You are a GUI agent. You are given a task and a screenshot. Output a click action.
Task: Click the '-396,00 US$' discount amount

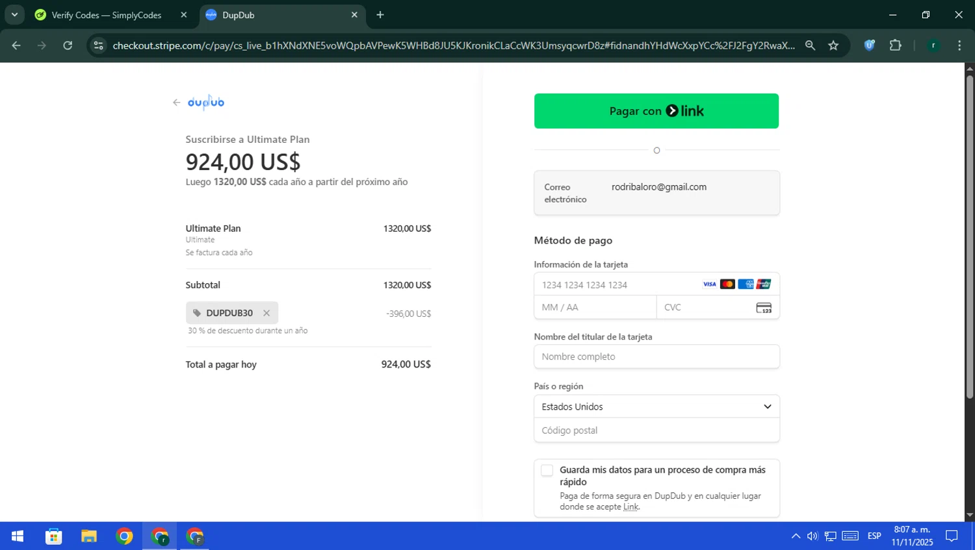click(408, 314)
